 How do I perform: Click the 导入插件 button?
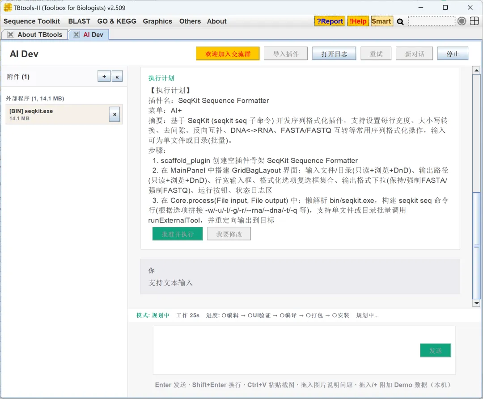[286, 54]
